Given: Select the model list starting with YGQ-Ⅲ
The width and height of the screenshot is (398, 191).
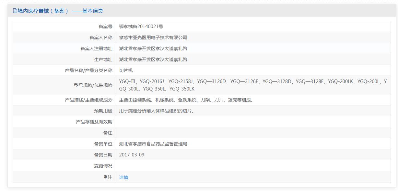Looking at the screenshot, I should [x=253, y=85].
